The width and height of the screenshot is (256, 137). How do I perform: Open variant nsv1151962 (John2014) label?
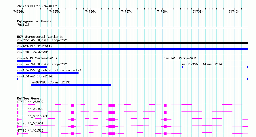click(35, 76)
